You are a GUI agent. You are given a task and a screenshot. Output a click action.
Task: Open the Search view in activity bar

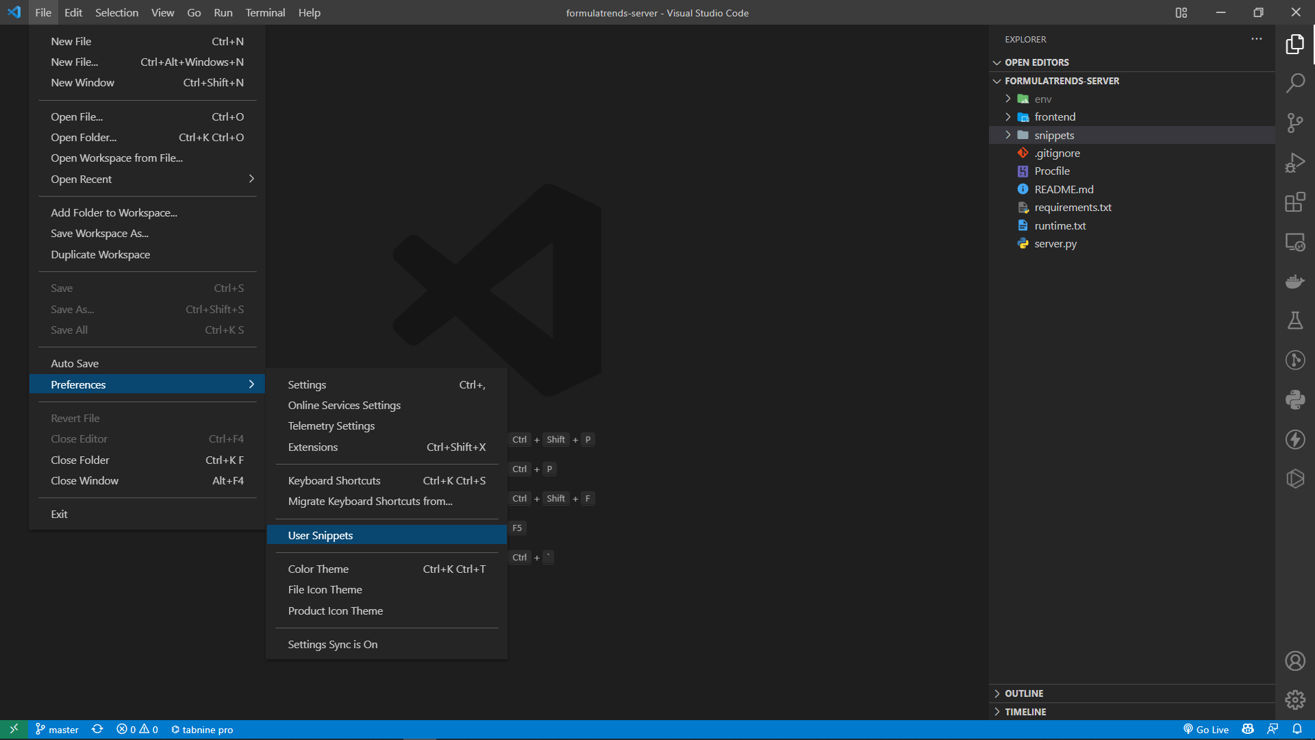[x=1294, y=84]
